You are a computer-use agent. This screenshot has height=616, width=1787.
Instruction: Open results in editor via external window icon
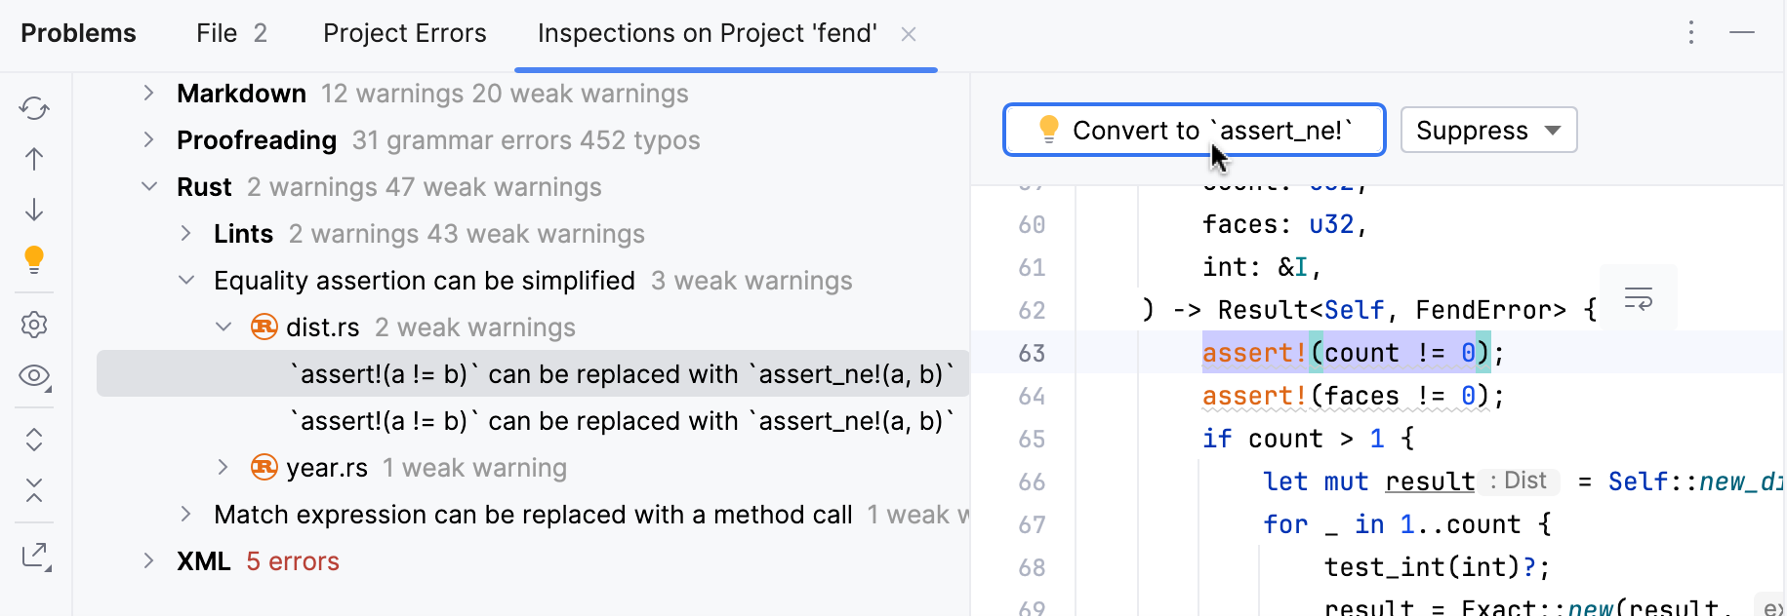34,555
